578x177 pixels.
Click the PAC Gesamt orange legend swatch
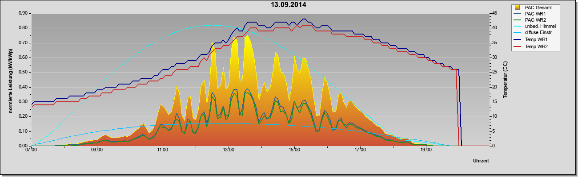[x=517, y=7]
